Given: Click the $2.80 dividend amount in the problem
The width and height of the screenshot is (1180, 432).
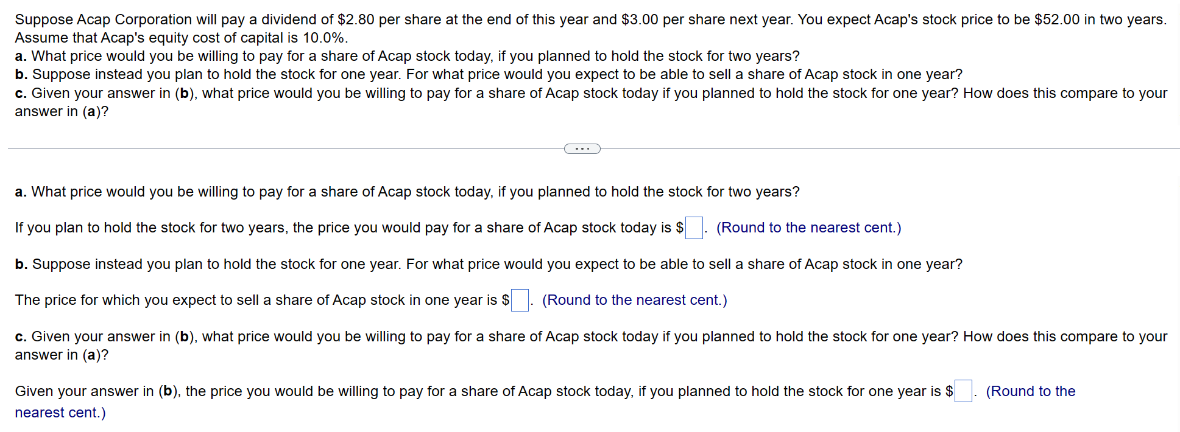Looking at the screenshot, I should 356,19.
